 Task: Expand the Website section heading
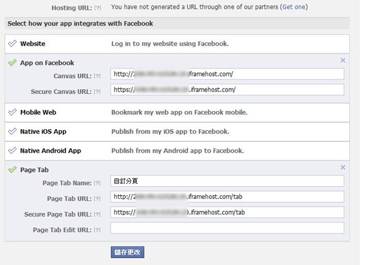tap(33, 44)
